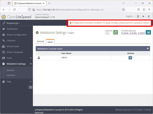Reload the page in browser

pos(14,9)
